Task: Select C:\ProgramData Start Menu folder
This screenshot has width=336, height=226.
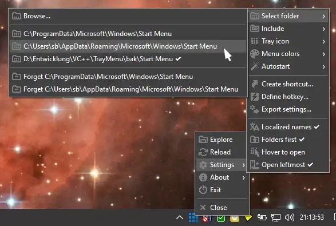Action: coord(128,34)
